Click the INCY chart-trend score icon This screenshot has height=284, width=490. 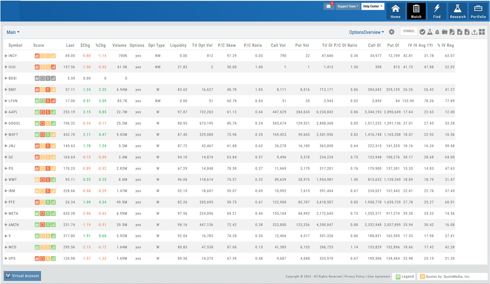point(37,56)
